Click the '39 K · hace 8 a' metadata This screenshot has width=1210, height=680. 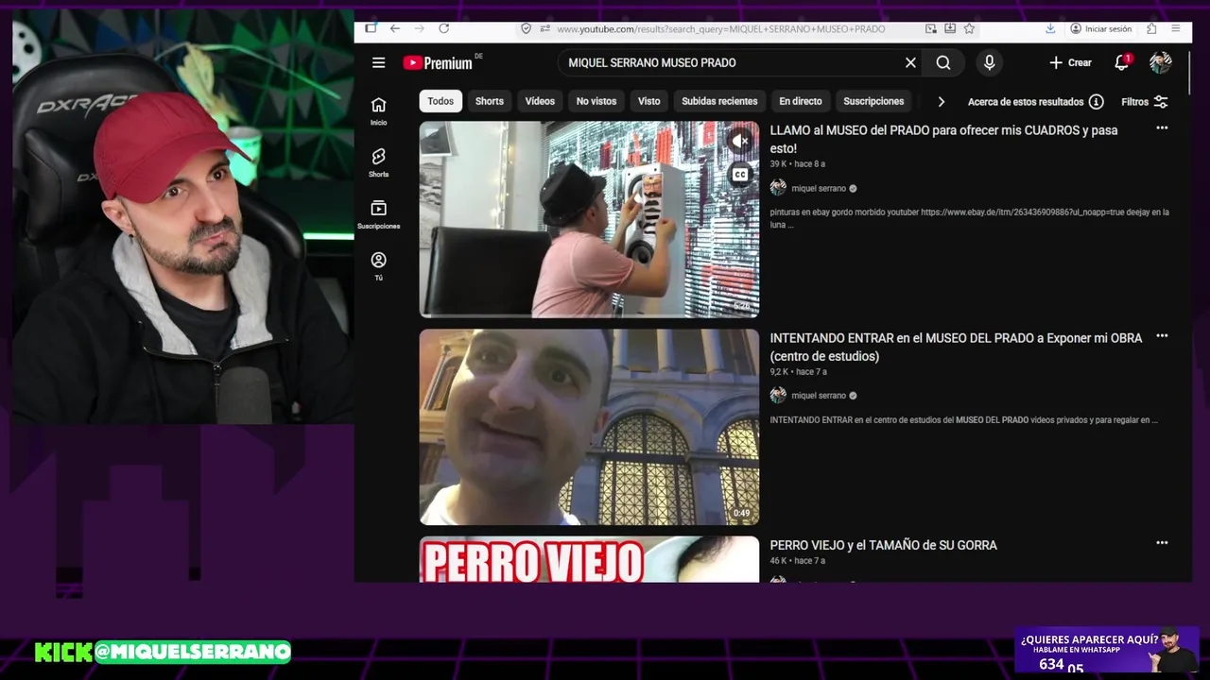pos(797,164)
